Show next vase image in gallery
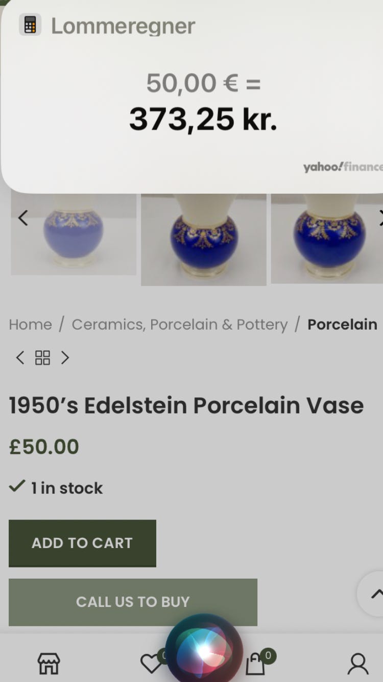The image size is (383, 682). coord(380,218)
